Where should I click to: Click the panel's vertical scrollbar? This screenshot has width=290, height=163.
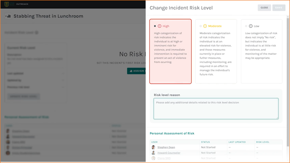click(x=288, y=81)
